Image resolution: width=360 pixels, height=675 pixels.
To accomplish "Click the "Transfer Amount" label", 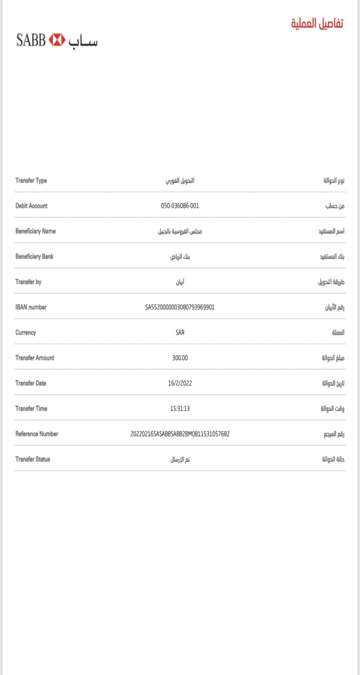I will (35, 358).
